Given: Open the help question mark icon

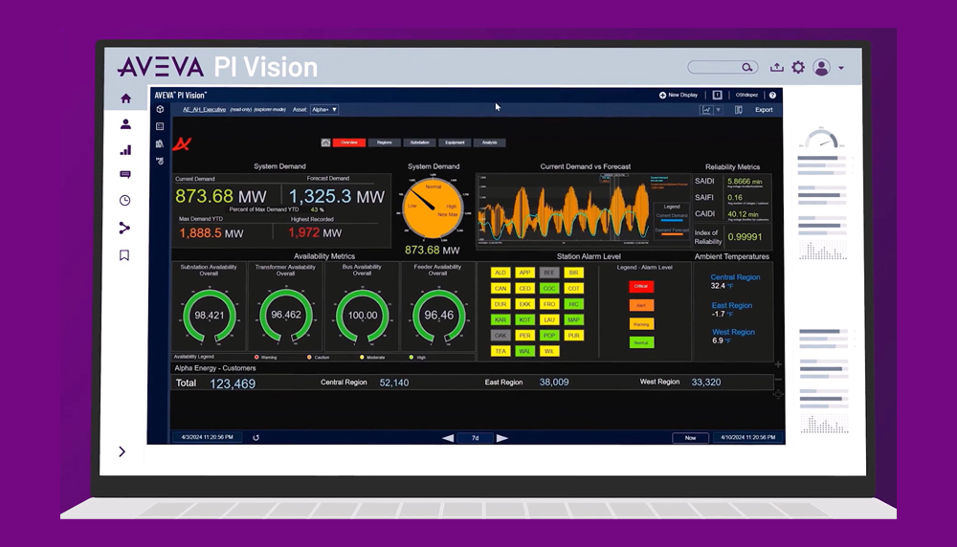Looking at the screenshot, I should pos(773,96).
